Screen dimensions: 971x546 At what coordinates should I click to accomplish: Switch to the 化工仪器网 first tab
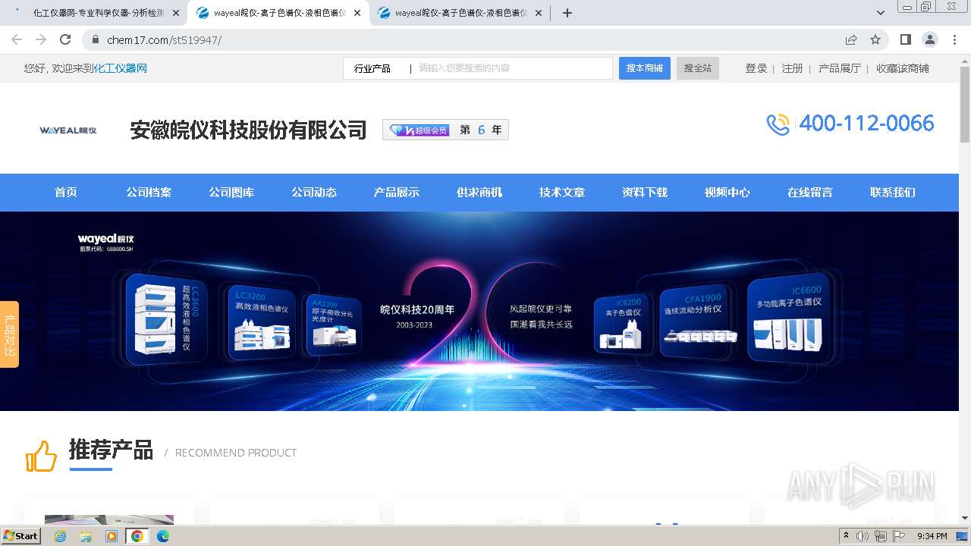pos(97,13)
